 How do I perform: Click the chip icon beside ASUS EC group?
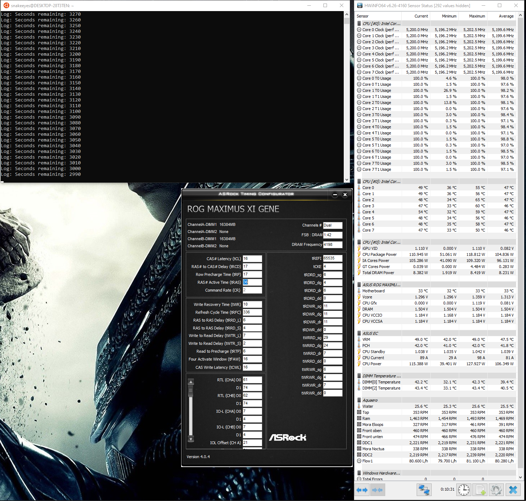point(359,333)
